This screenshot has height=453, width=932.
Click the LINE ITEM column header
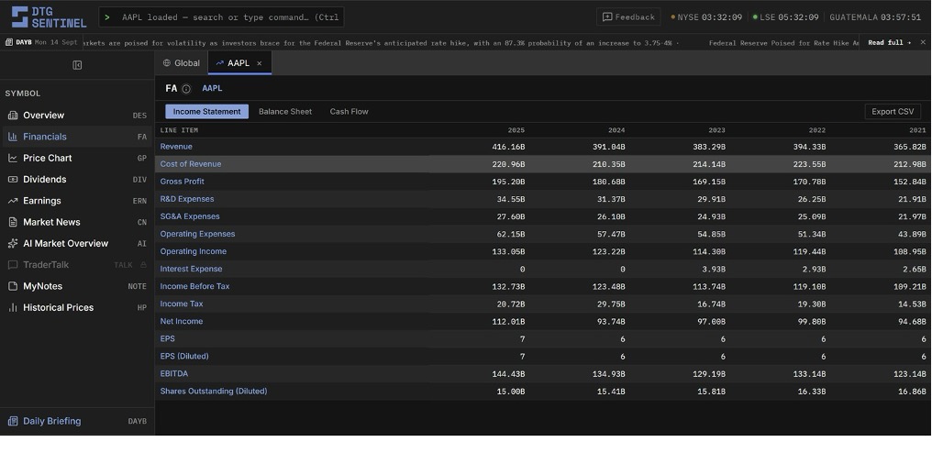tap(179, 130)
